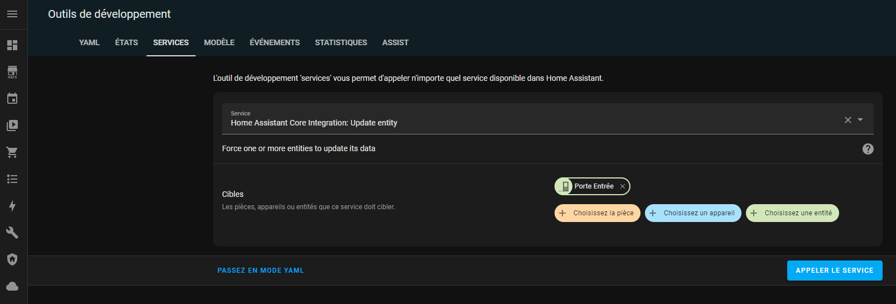
Task: Expand the Service dropdown arrow
Action: click(860, 120)
